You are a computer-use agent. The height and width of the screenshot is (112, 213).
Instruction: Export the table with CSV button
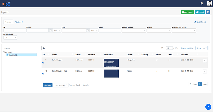[205, 48]
